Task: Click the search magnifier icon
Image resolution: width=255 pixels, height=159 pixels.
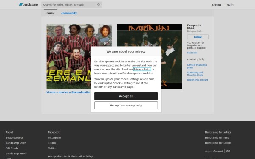Action: point(99,5)
